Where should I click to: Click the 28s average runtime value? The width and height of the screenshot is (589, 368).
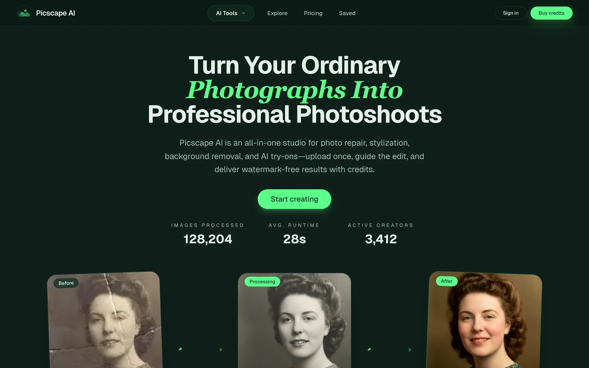[x=294, y=239]
